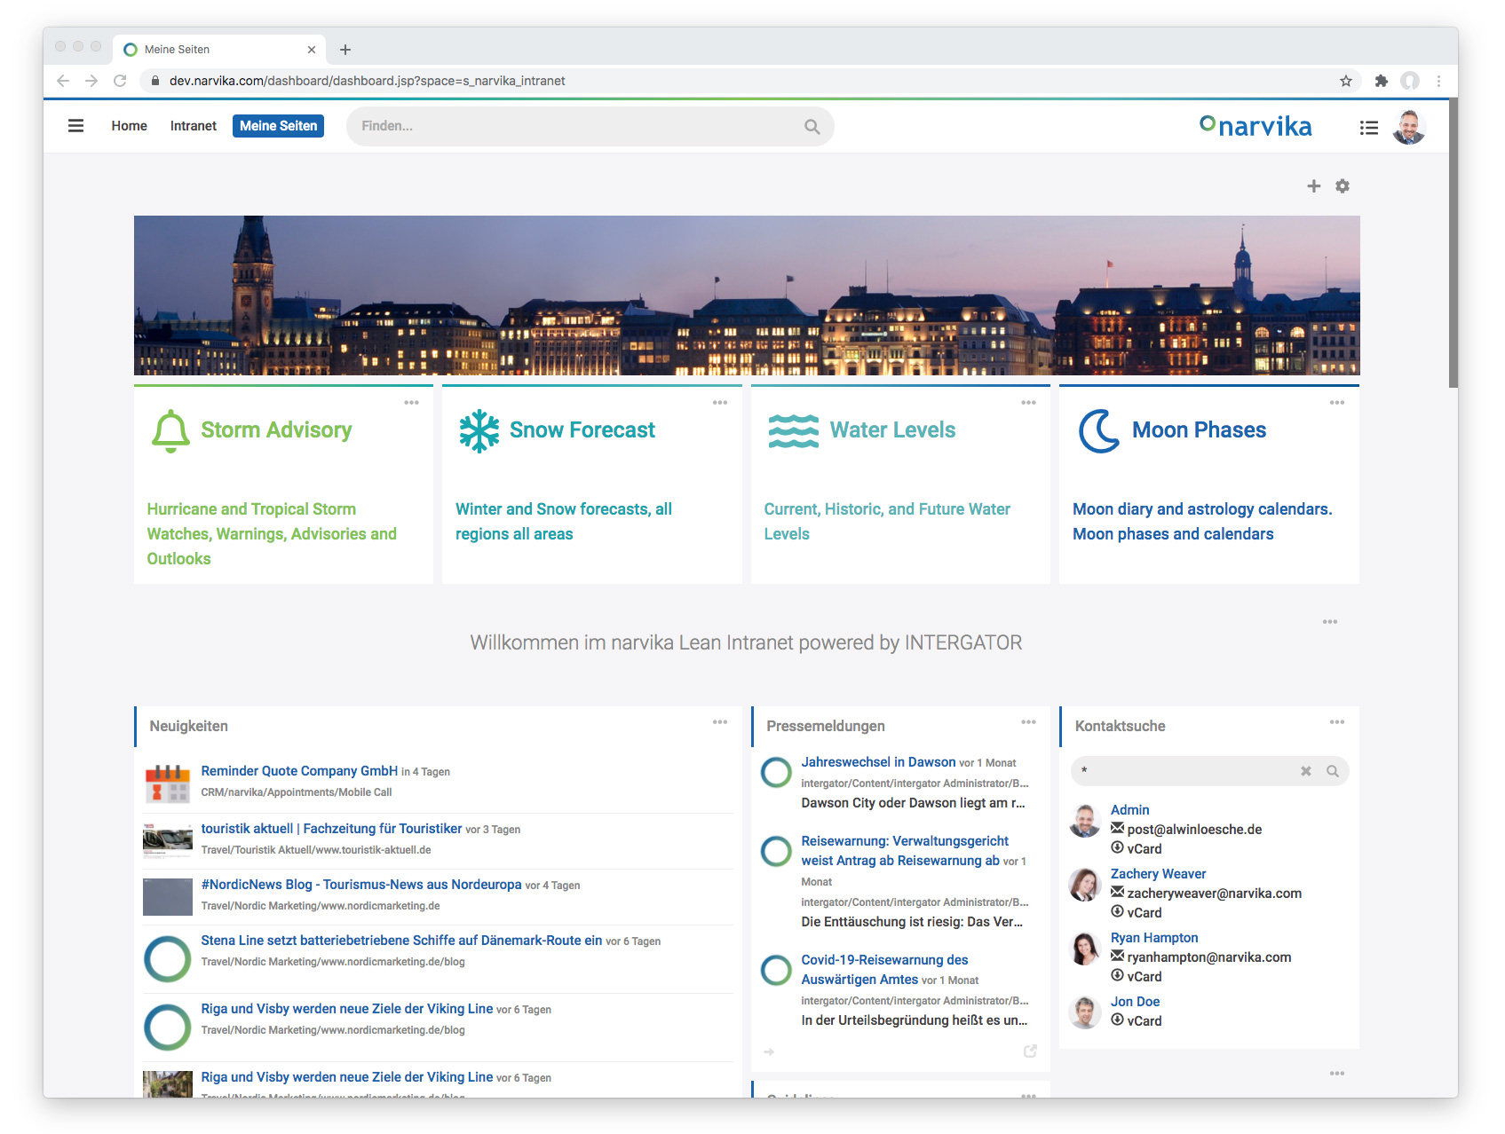
Task: Open Chrome profile icon
Action: [x=1409, y=81]
